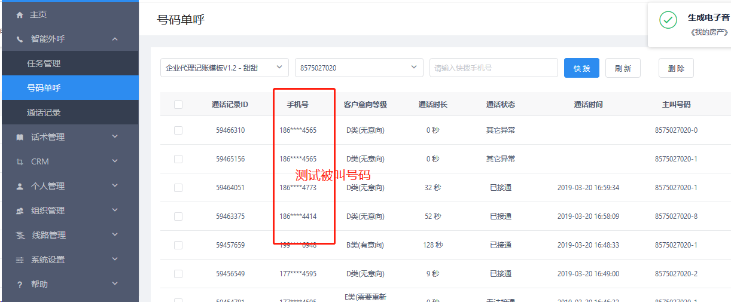Click 生成电子音 notification title
Viewport: 731px width, 302px height.
[709, 17]
